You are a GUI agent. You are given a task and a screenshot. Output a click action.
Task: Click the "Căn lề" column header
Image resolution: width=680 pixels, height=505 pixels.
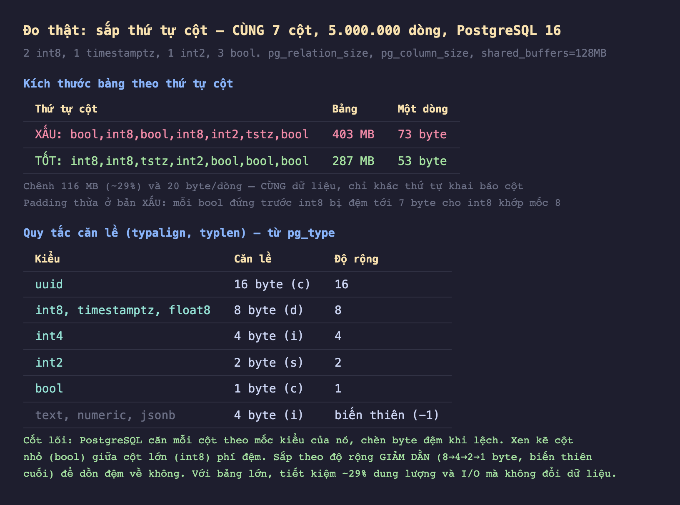pos(253,259)
